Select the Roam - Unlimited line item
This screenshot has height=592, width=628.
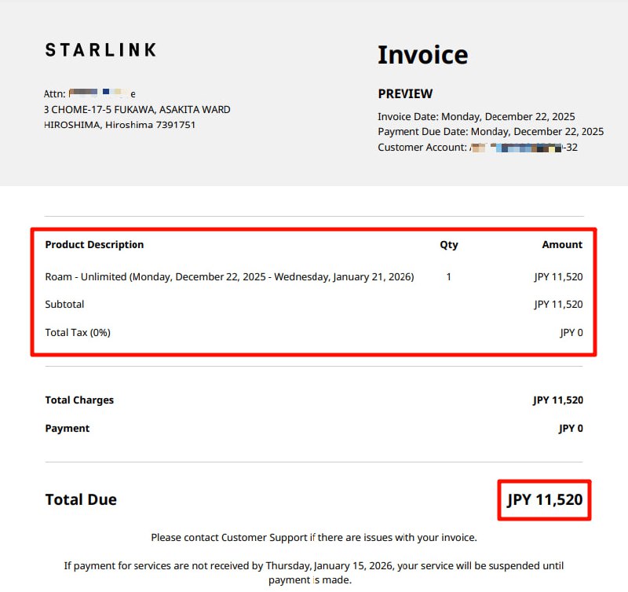point(229,276)
